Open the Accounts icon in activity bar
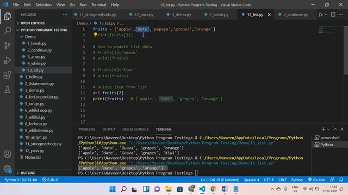The image size is (348, 195). pos(7,154)
